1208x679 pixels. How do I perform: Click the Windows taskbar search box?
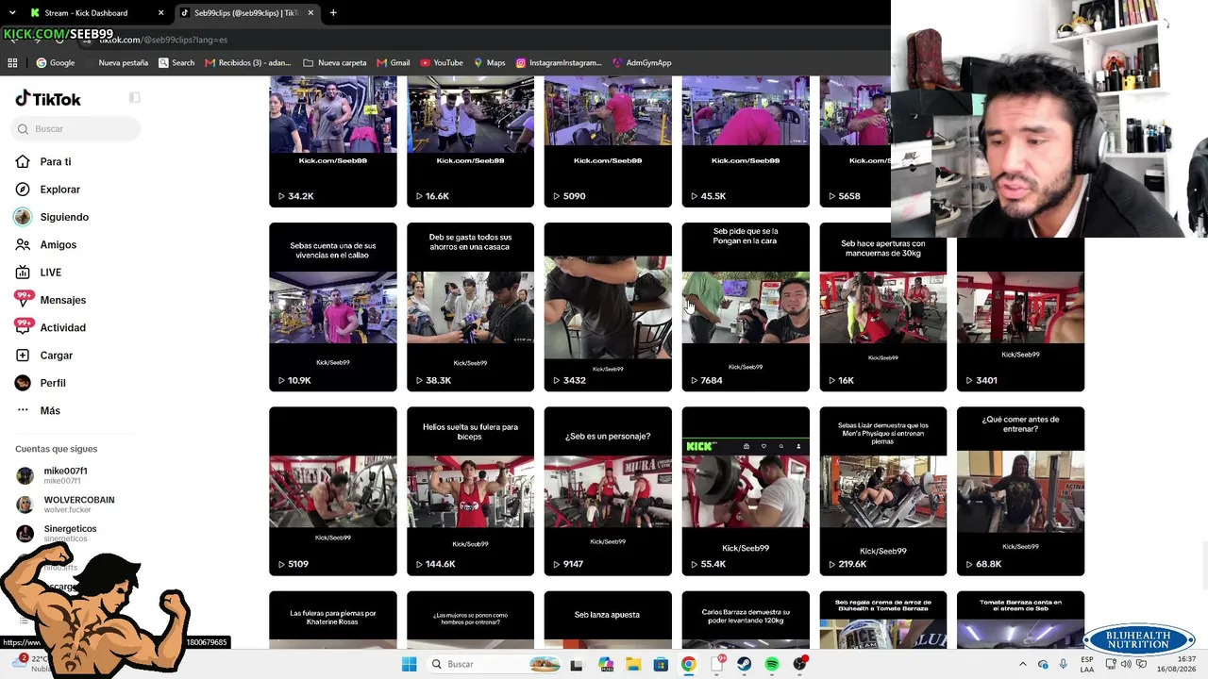pos(496,664)
